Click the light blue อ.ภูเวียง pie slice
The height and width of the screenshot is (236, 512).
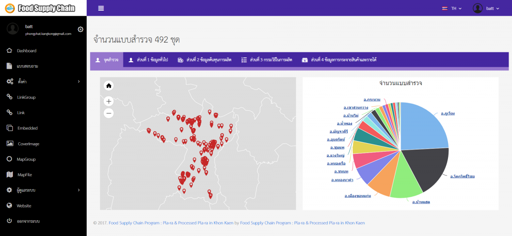click(422, 126)
